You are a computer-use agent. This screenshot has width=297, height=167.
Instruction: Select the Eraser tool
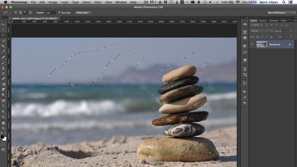click(x=3, y=79)
